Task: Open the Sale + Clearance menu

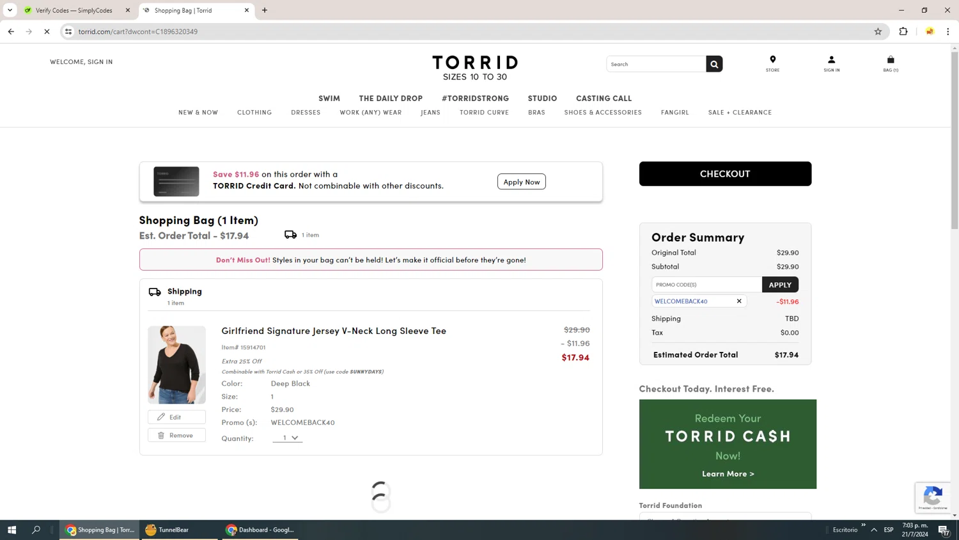Action: pos(740,113)
